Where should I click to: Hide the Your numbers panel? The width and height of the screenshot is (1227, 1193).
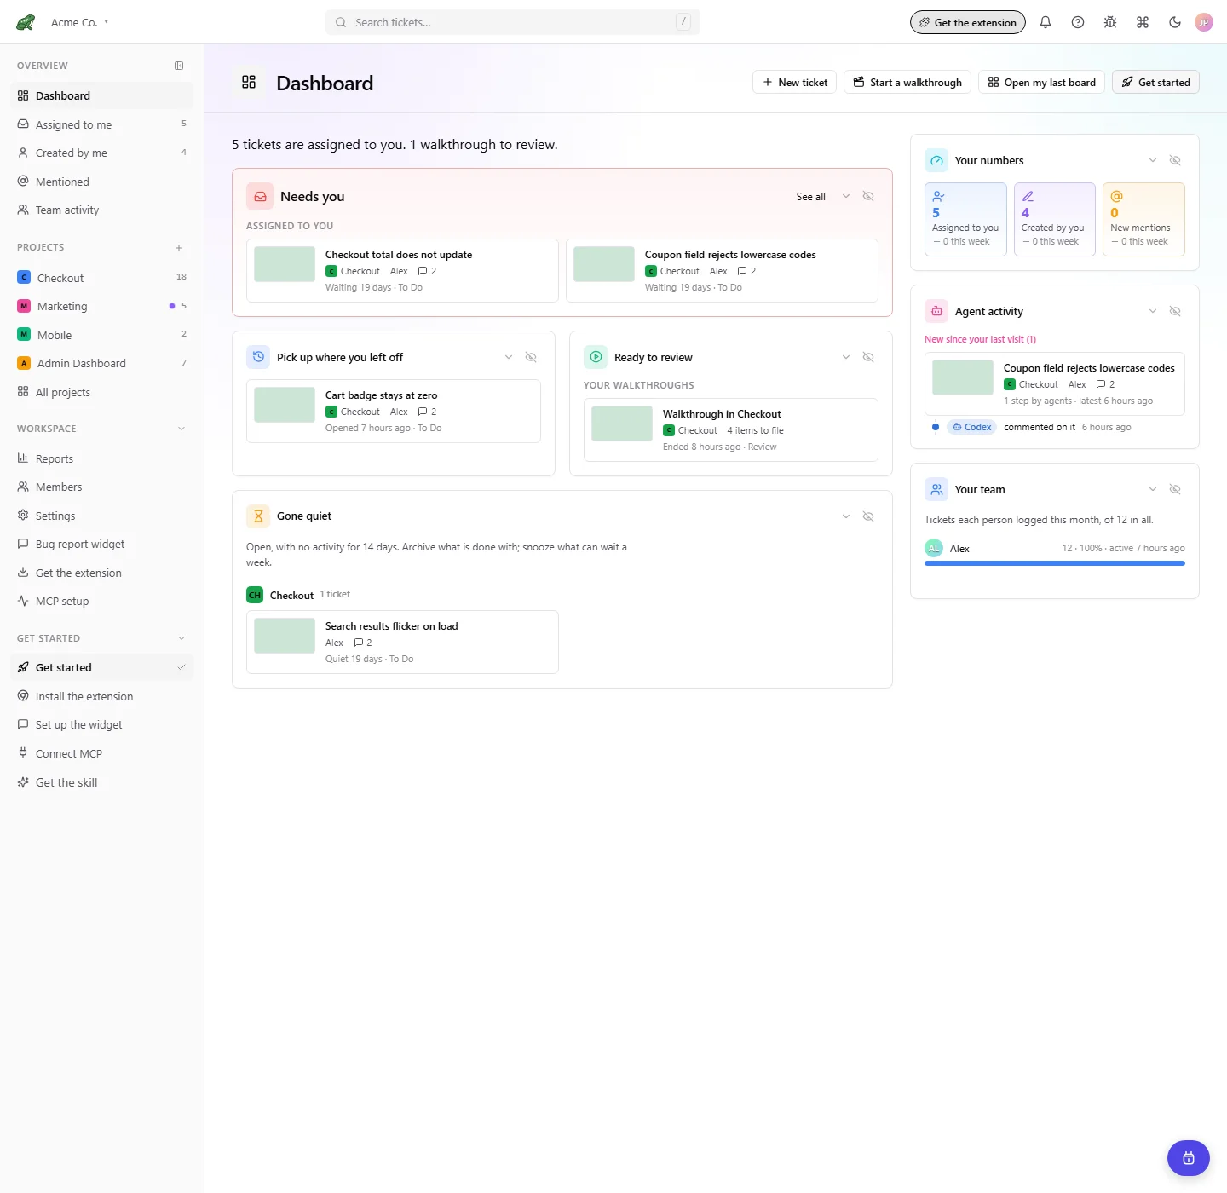[x=1175, y=160]
